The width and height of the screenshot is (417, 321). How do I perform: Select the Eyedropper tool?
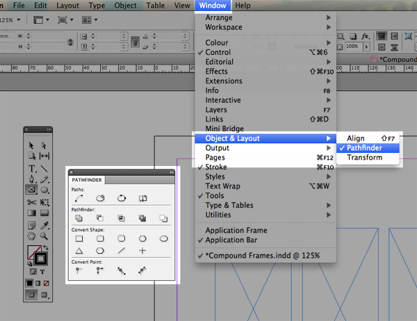(x=44, y=225)
